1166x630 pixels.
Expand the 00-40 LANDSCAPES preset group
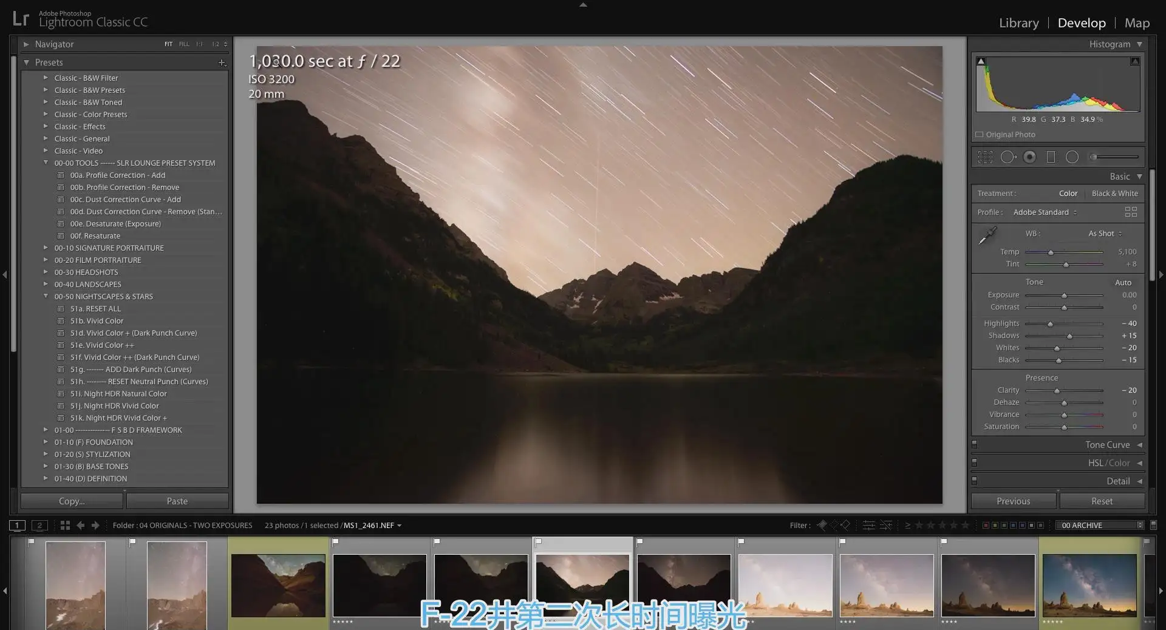(x=46, y=284)
